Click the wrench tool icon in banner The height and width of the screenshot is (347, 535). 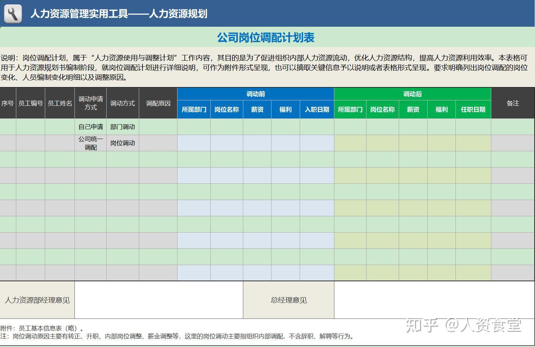coord(13,14)
